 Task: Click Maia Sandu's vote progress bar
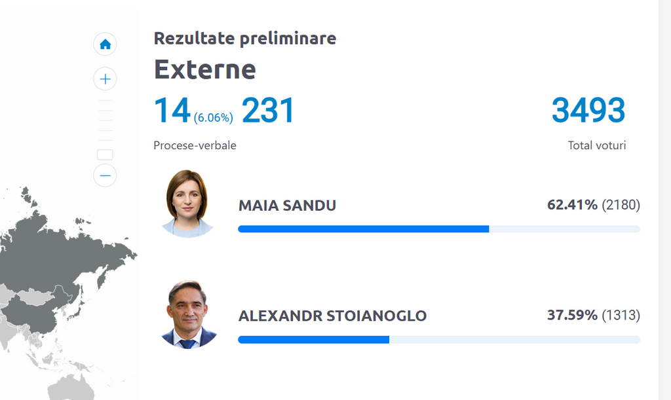(439, 229)
